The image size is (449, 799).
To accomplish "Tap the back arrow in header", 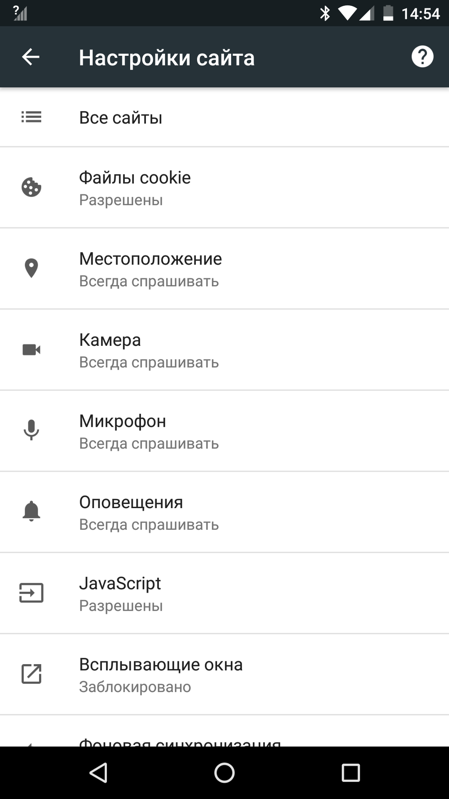I will (31, 57).
